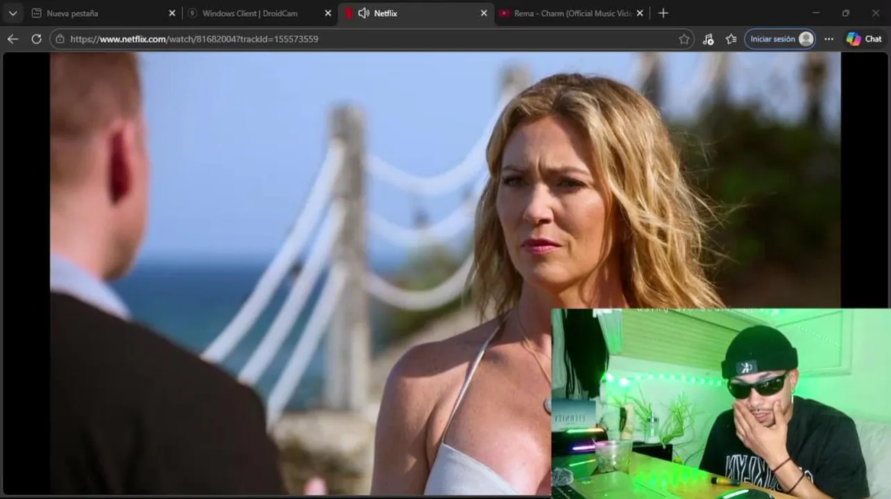Close the Netflix tab
Screen dimensions: 891x499
tap(484, 13)
